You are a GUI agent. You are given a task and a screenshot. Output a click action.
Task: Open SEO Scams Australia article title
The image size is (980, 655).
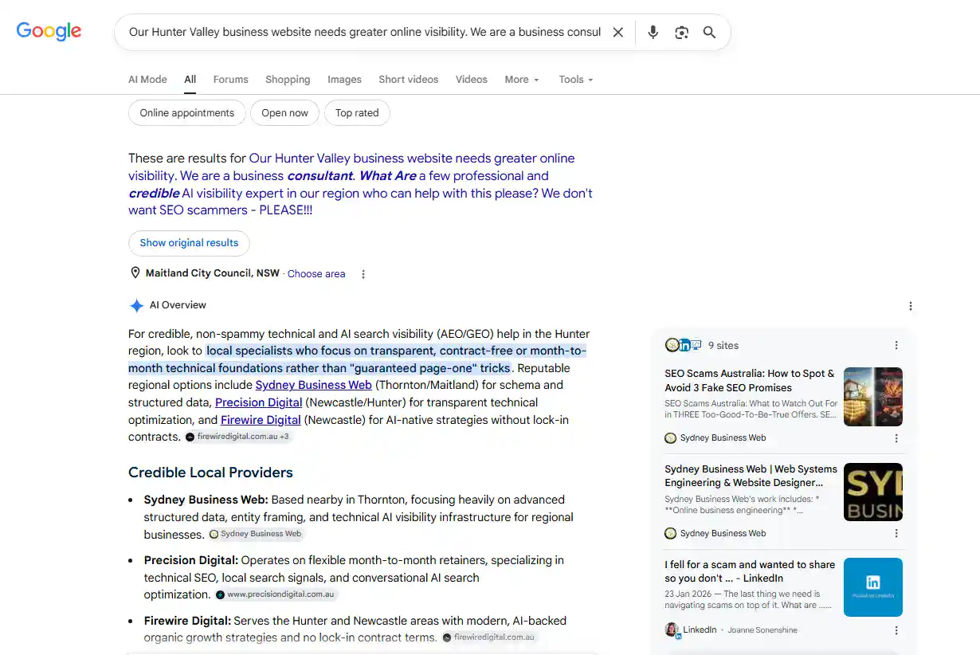point(750,380)
